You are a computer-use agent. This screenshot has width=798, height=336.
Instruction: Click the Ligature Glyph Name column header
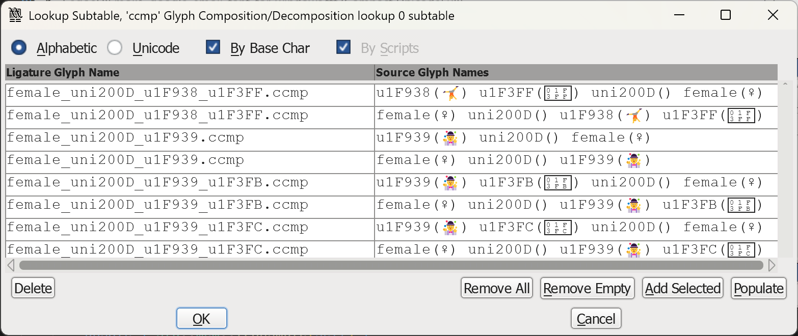click(x=190, y=72)
